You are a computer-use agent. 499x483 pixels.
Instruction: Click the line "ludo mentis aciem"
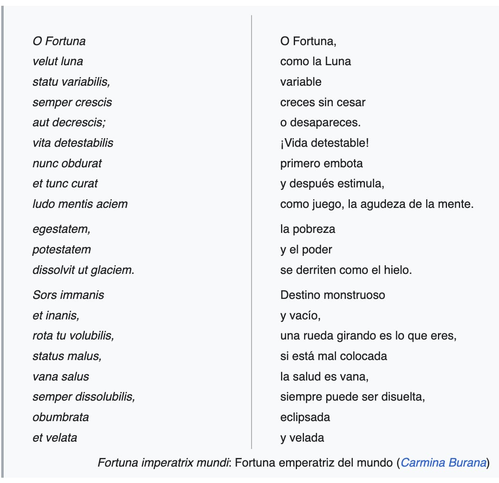click(80, 204)
